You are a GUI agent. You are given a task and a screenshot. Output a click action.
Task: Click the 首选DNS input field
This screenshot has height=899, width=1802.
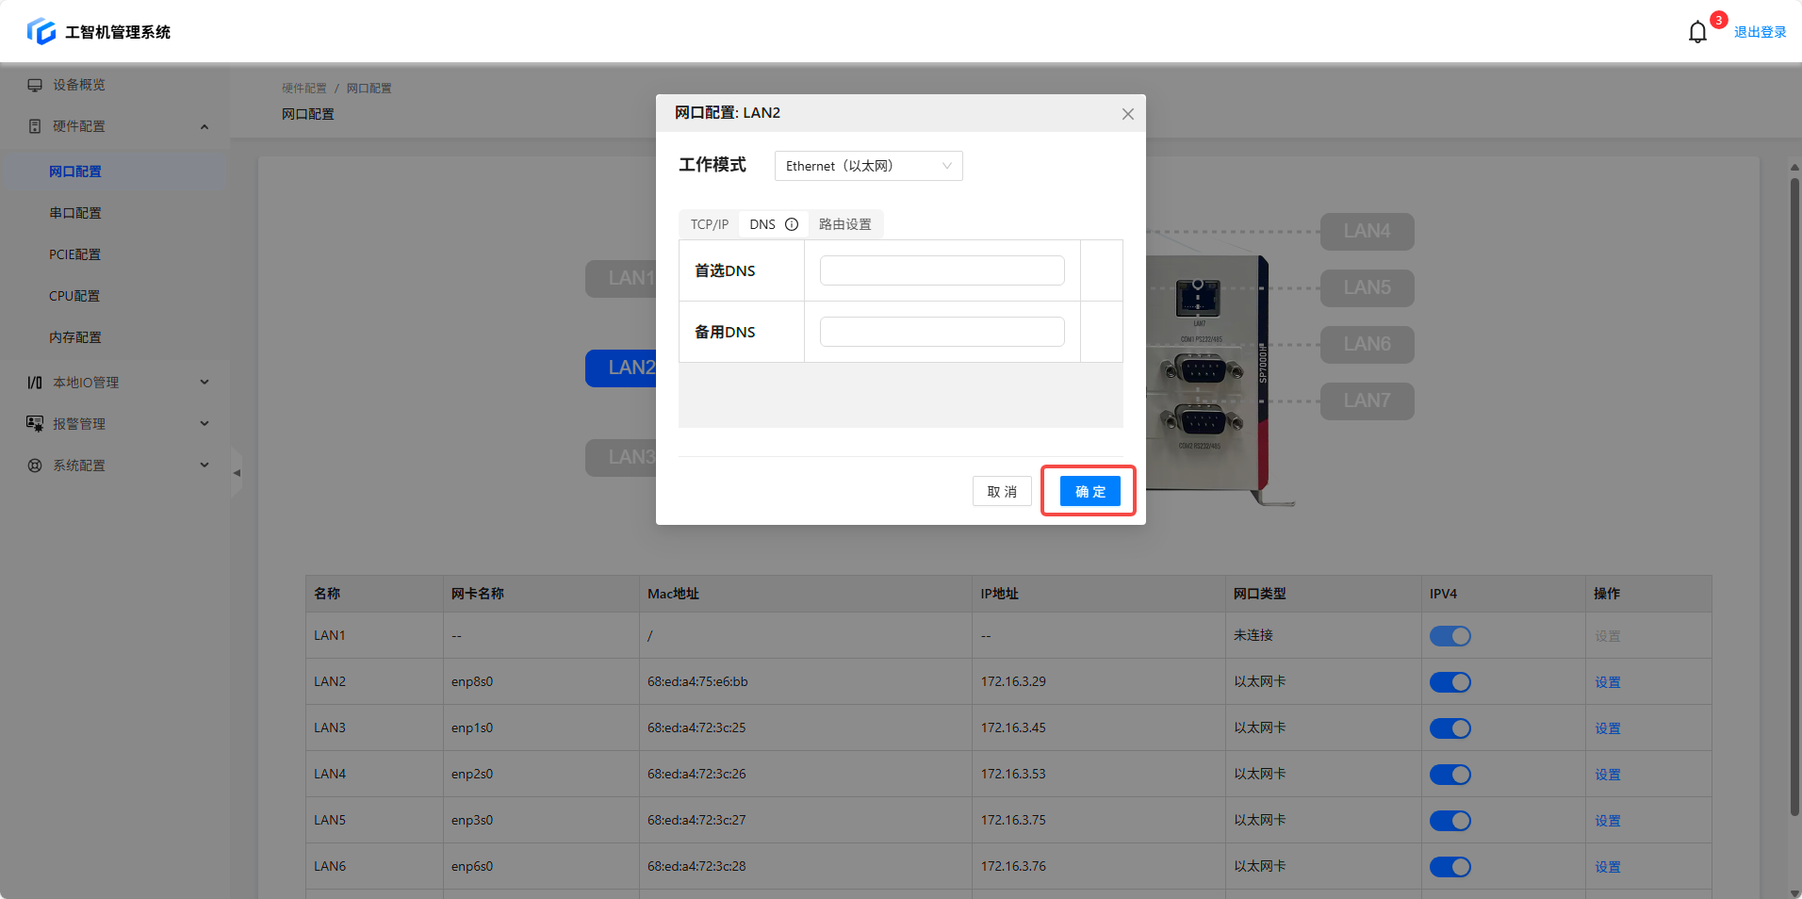(x=942, y=270)
